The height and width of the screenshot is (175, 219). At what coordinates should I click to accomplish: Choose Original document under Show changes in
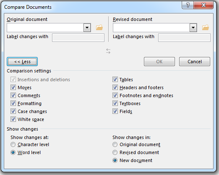coord(115,144)
